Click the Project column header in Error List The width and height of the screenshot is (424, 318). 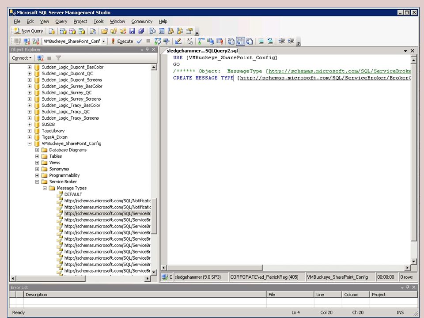[394, 295]
